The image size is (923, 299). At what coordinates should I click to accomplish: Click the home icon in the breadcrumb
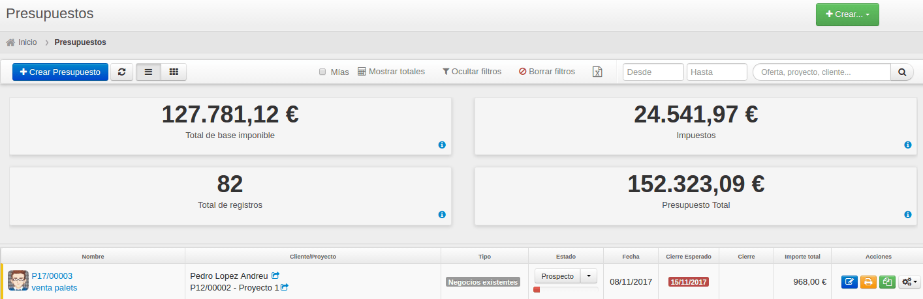click(x=10, y=42)
